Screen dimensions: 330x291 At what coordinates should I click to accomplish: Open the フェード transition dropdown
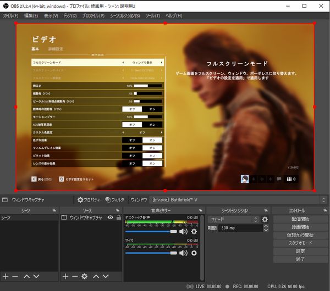pos(233,220)
